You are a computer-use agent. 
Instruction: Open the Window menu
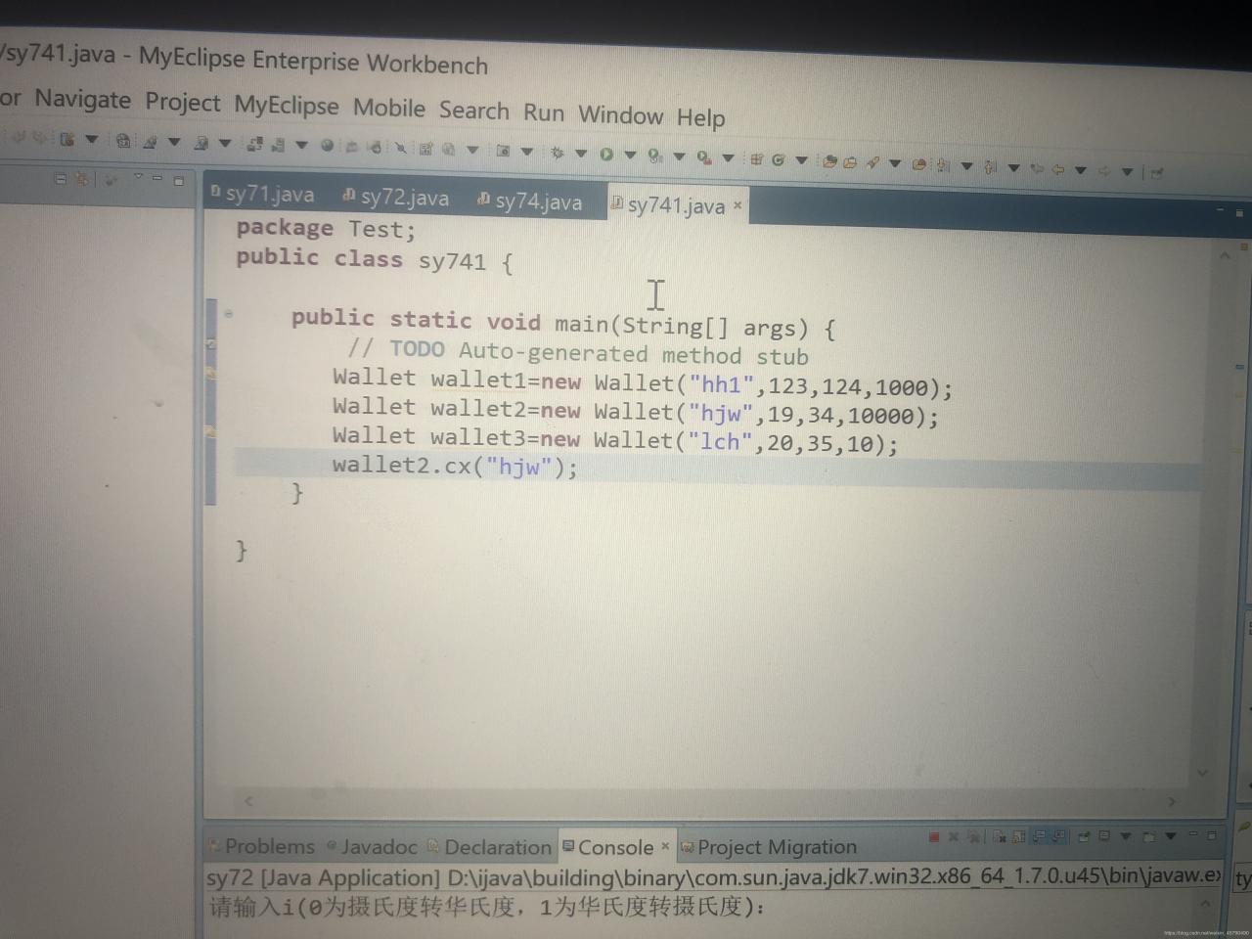(x=621, y=114)
